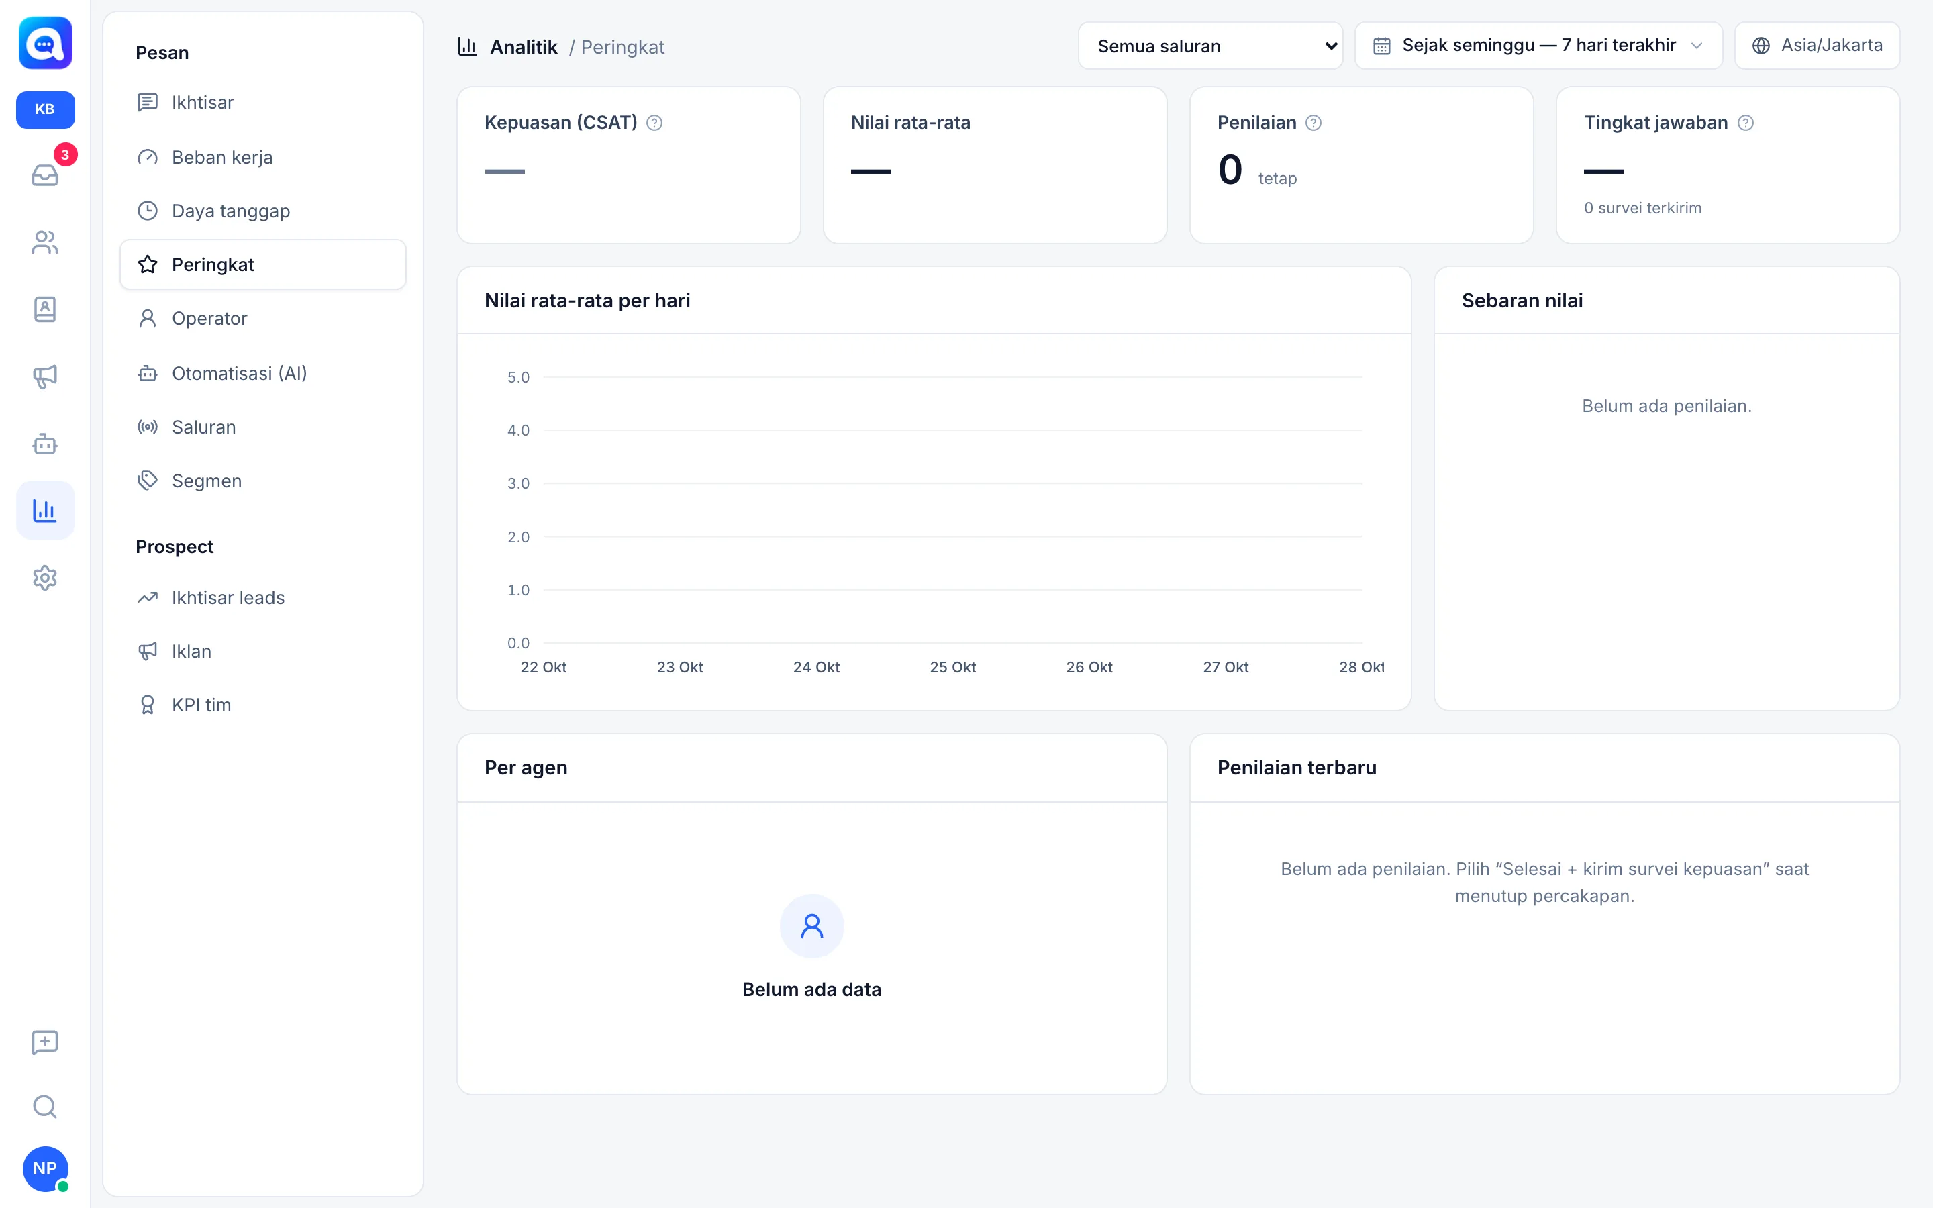1933x1208 pixels.
Task: Open the Segmen menu item
Action: pos(263,480)
